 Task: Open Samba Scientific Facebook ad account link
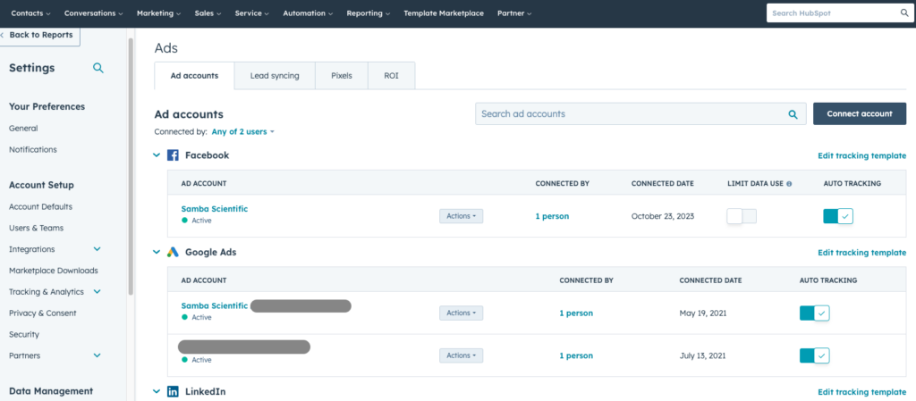pyautogui.click(x=215, y=209)
